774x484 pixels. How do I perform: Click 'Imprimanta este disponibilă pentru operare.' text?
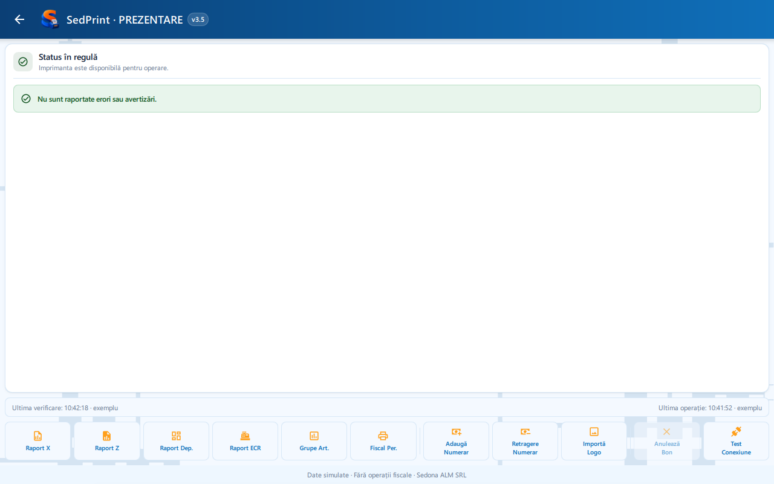(103, 68)
